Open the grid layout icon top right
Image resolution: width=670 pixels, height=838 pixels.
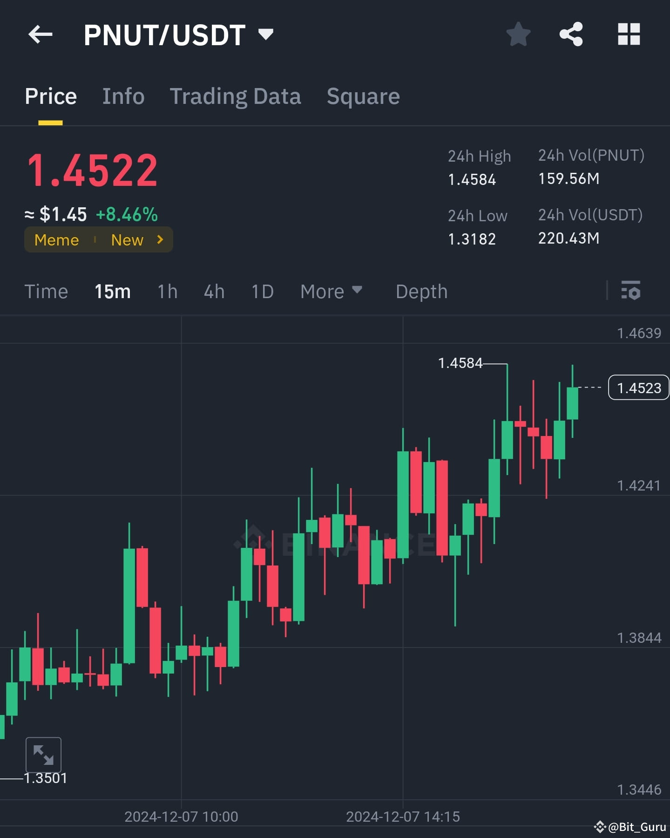tap(629, 34)
